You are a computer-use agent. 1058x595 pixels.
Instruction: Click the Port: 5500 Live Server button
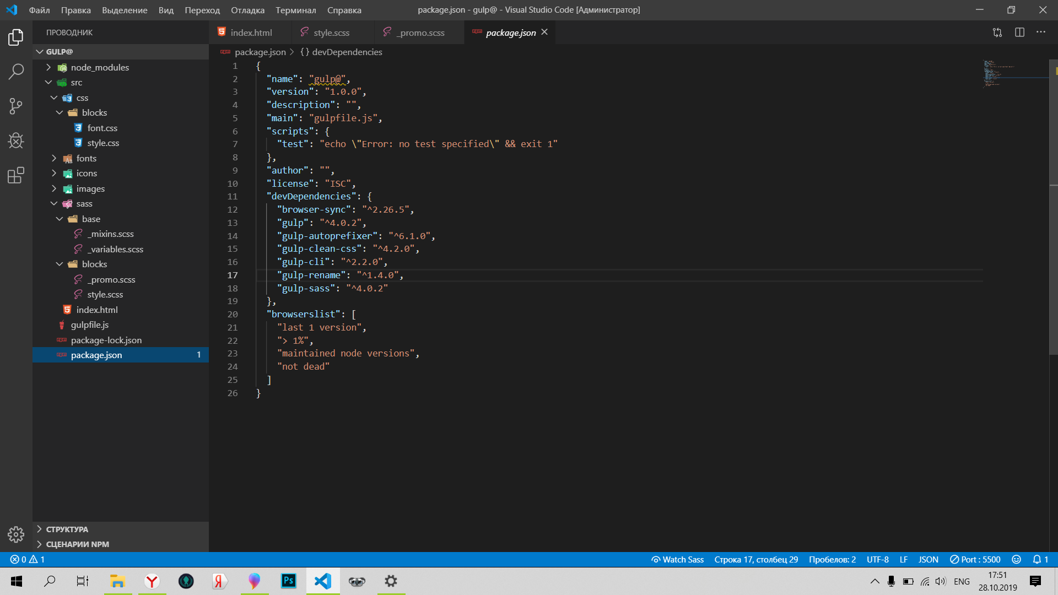tap(975, 559)
